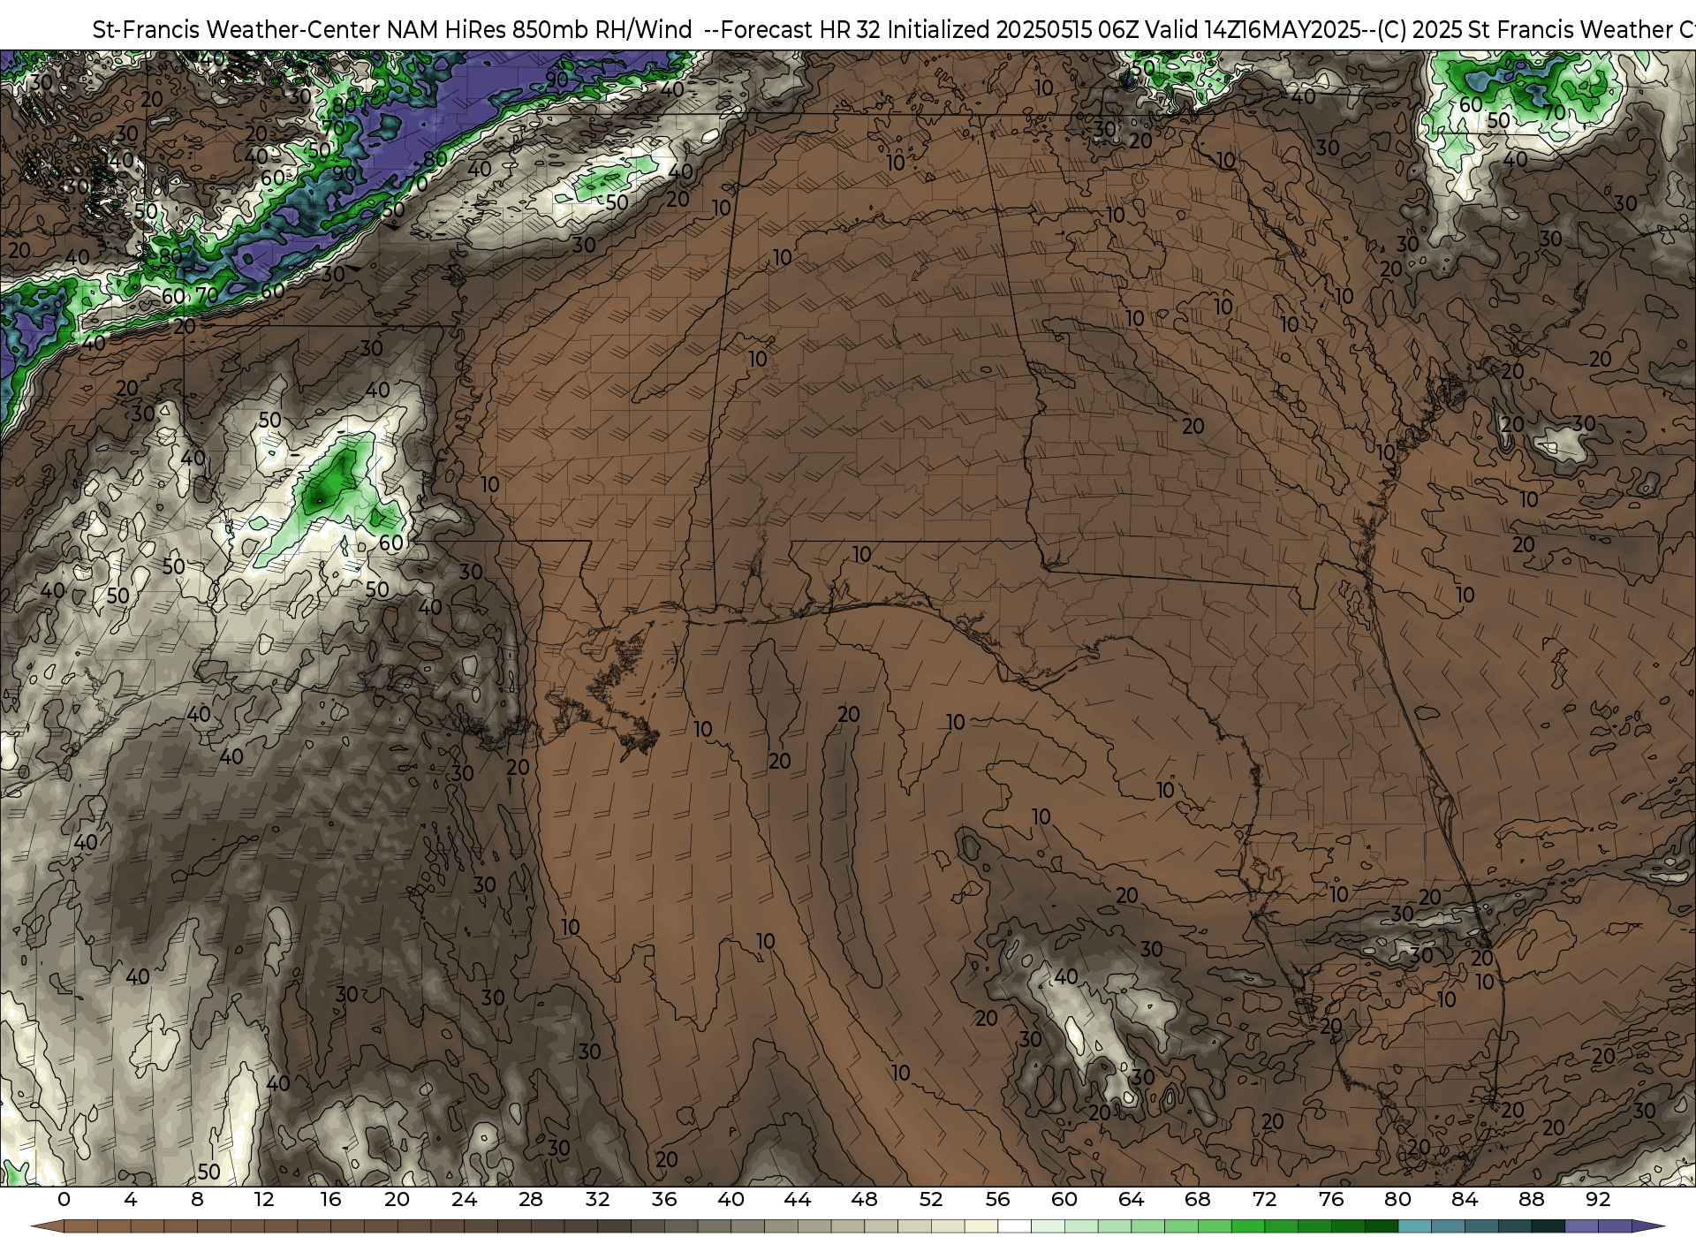The width and height of the screenshot is (1696, 1237).
Task: Click the color bar scale value 44
Action: coord(798,1199)
